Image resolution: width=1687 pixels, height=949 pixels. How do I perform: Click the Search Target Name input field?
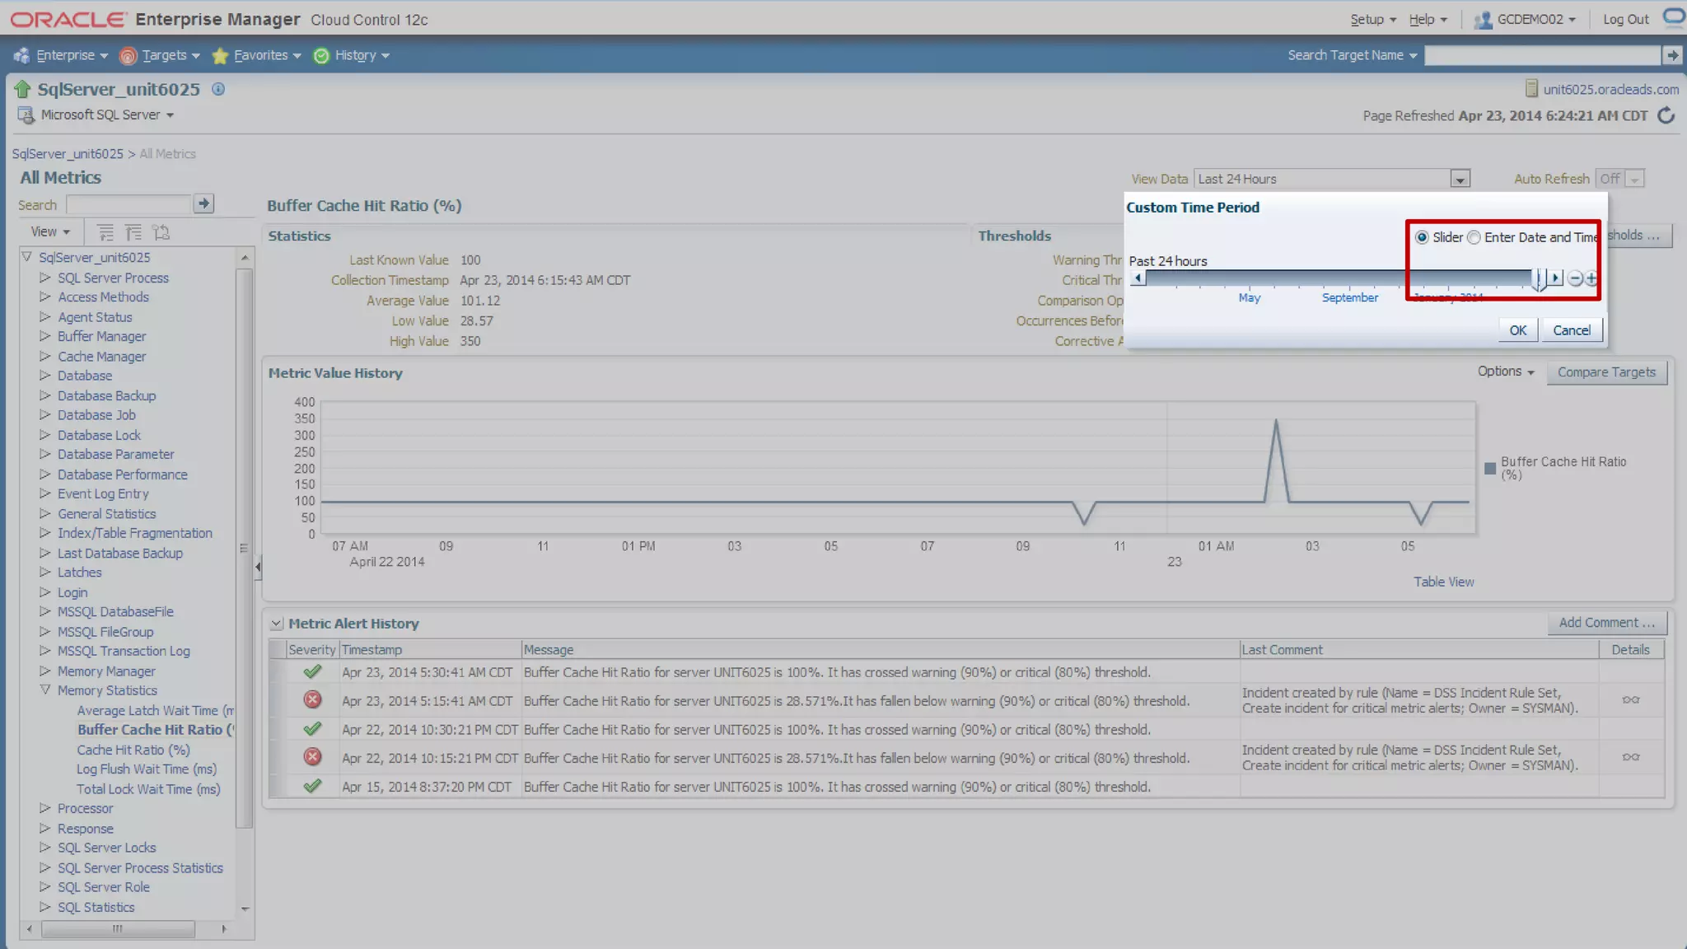[x=1542, y=55]
